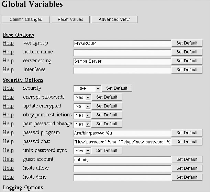The height and width of the screenshot is (192, 210).
Task: Open Help for guest account
Action: tap(8, 159)
